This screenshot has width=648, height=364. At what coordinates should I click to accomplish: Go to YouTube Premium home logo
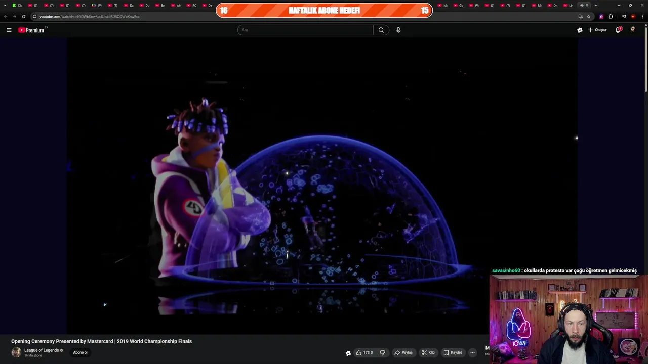point(31,30)
